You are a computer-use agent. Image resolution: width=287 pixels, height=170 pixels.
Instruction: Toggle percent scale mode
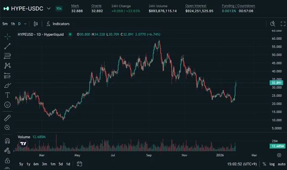pos(264,164)
